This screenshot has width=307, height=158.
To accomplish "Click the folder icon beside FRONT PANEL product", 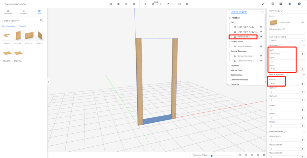I will 302,22.
